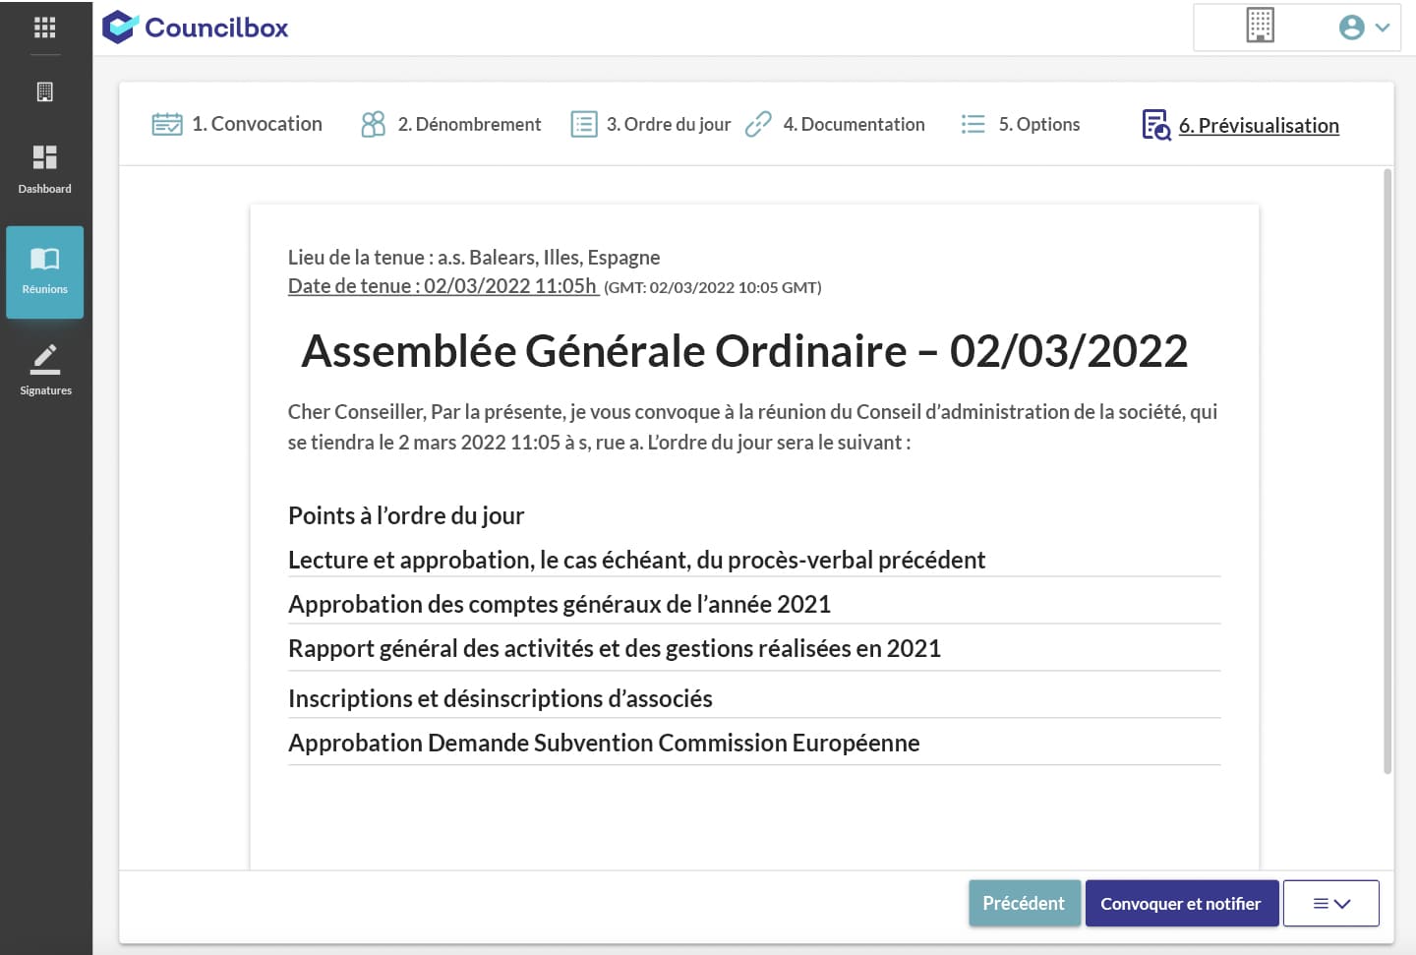The width and height of the screenshot is (1416, 955).
Task: Open the dropdown next to Convoquer et notifier
Action: (x=1330, y=903)
